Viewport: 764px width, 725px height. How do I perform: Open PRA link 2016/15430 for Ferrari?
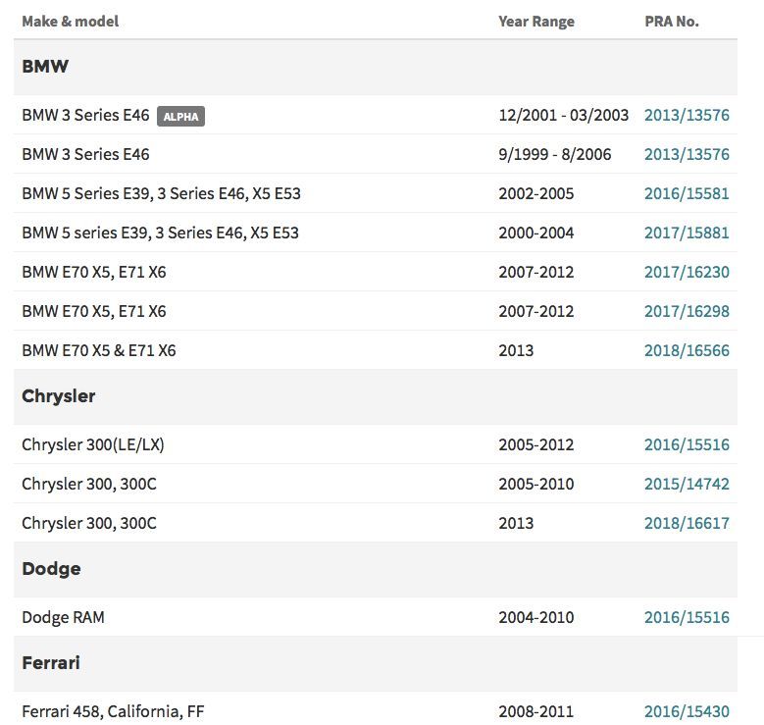click(x=687, y=712)
